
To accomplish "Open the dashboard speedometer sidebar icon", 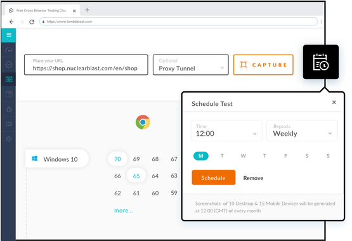I will pos(9,50).
